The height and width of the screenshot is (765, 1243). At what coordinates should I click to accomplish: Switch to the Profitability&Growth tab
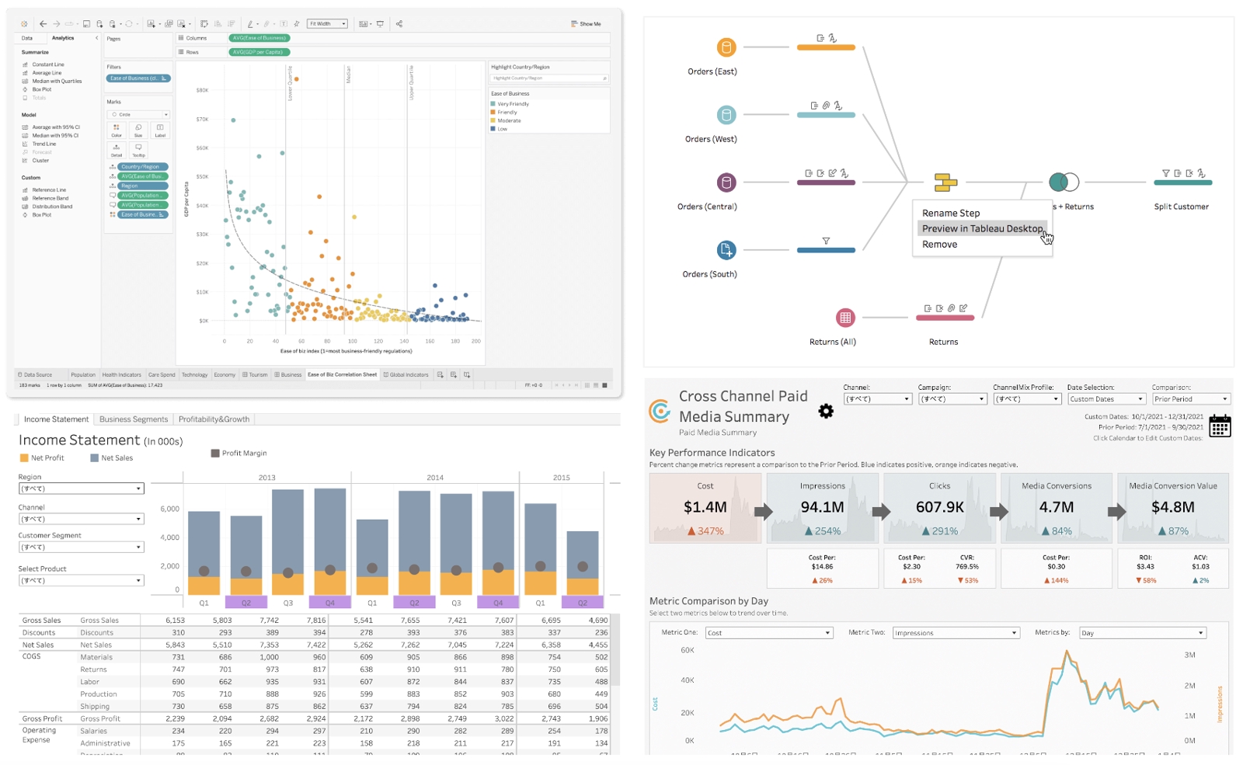(x=214, y=419)
